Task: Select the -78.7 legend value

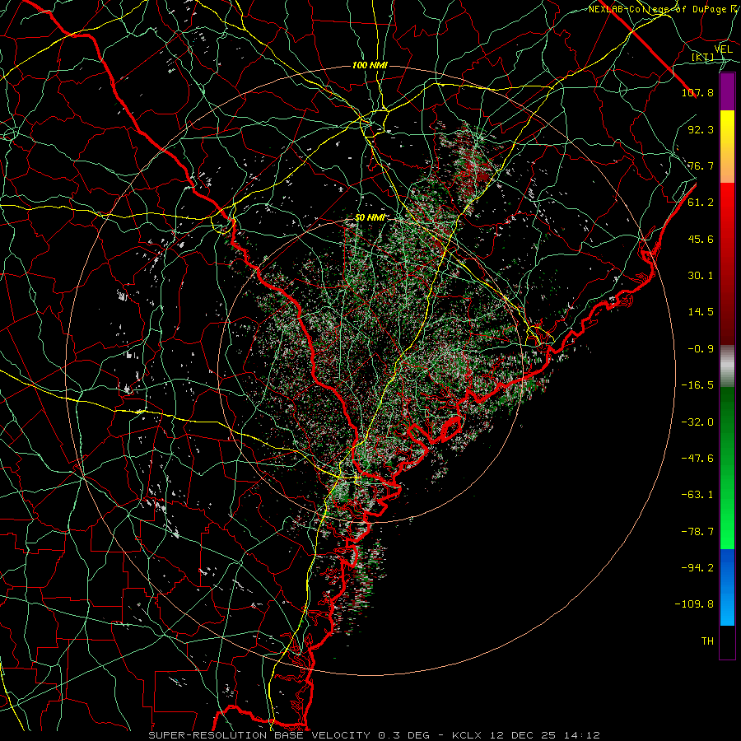Action: coord(697,532)
